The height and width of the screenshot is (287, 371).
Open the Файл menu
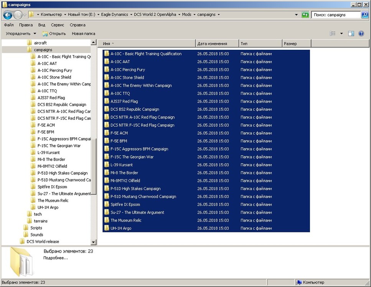pos(9,25)
